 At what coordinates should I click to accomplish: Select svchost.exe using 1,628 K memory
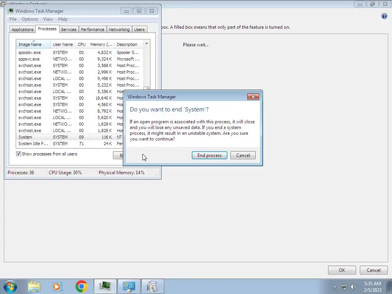coord(70,124)
